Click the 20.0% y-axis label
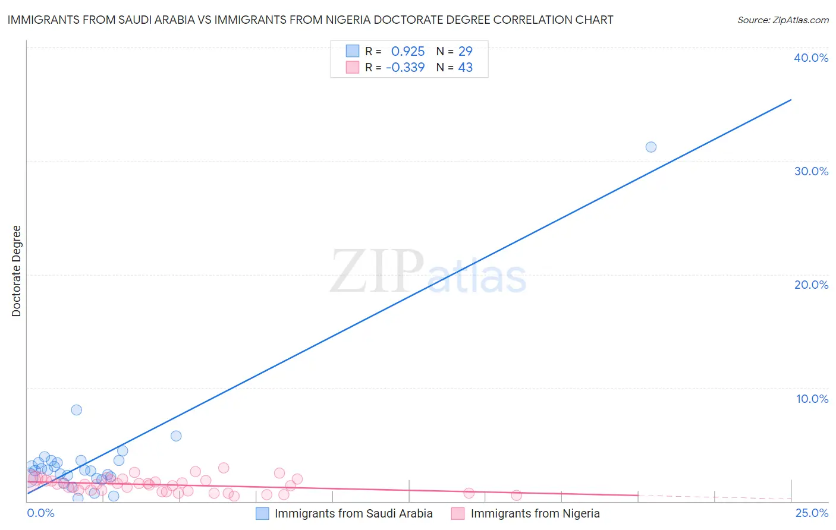Screen dimensions: 836x530 coord(811,285)
